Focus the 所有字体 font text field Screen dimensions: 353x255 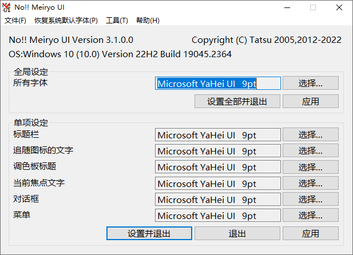tap(217, 83)
